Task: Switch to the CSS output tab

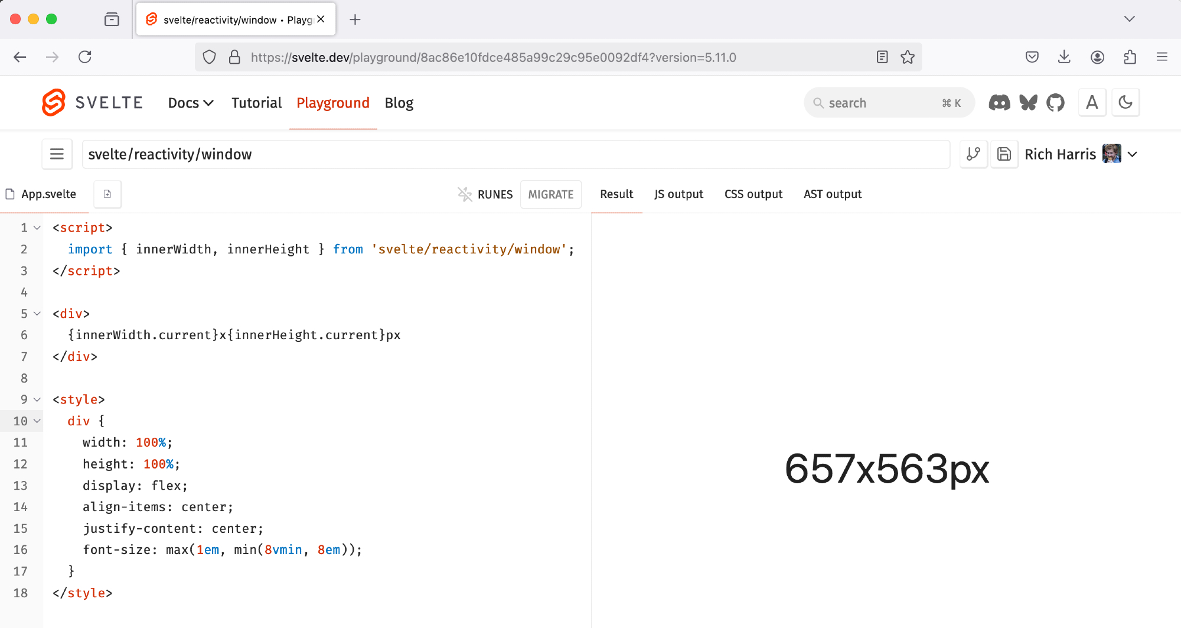Action: (753, 194)
